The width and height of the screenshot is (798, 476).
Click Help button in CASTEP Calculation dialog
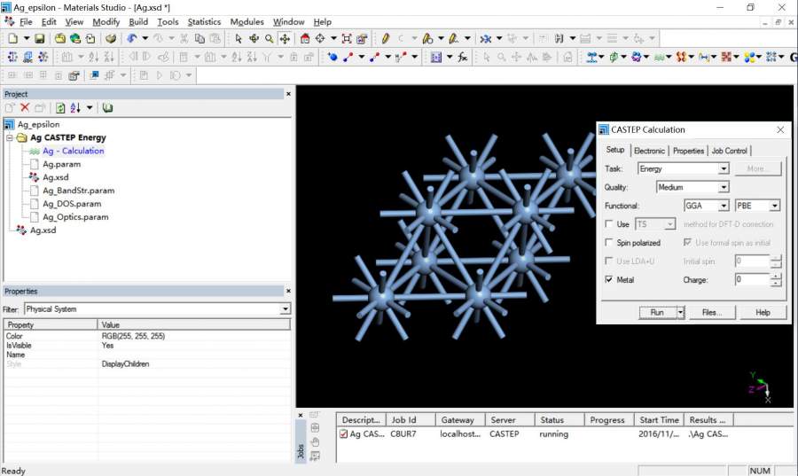point(763,312)
